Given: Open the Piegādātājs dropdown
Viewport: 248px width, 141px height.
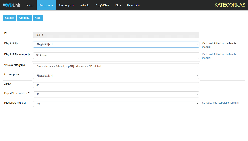Looking at the screenshot, I should pyautogui.click(x=116, y=45).
